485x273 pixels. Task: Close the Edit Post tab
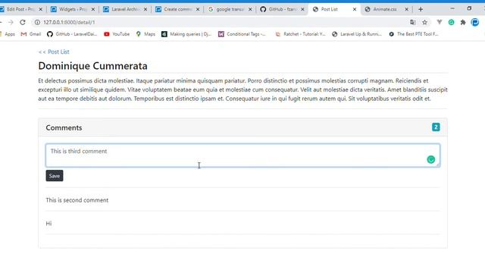coord(40,9)
